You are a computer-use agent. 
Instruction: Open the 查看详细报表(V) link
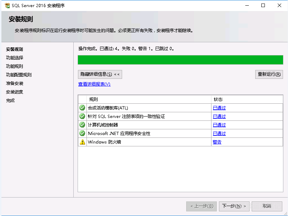coord(94,84)
